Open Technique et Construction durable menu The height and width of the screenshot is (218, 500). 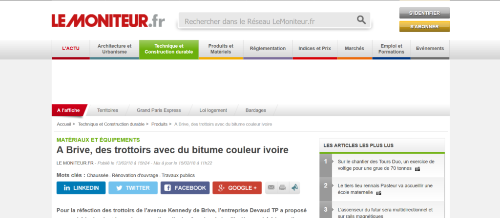pos(168,49)
